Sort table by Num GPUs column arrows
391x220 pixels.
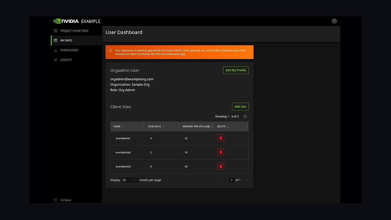click(x=163, y=126)
